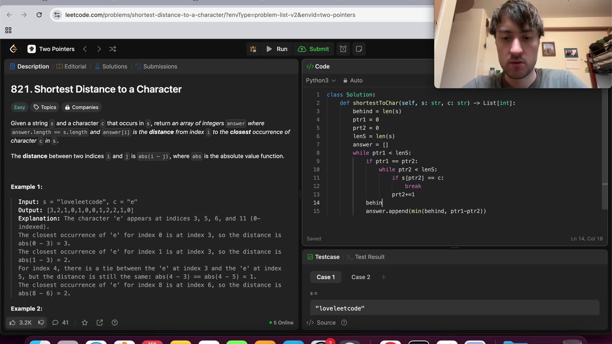The image size is (612, 344).
Task: Open the Two Pointers problem list
Action: pyautogui.click(x=51, y=49)
